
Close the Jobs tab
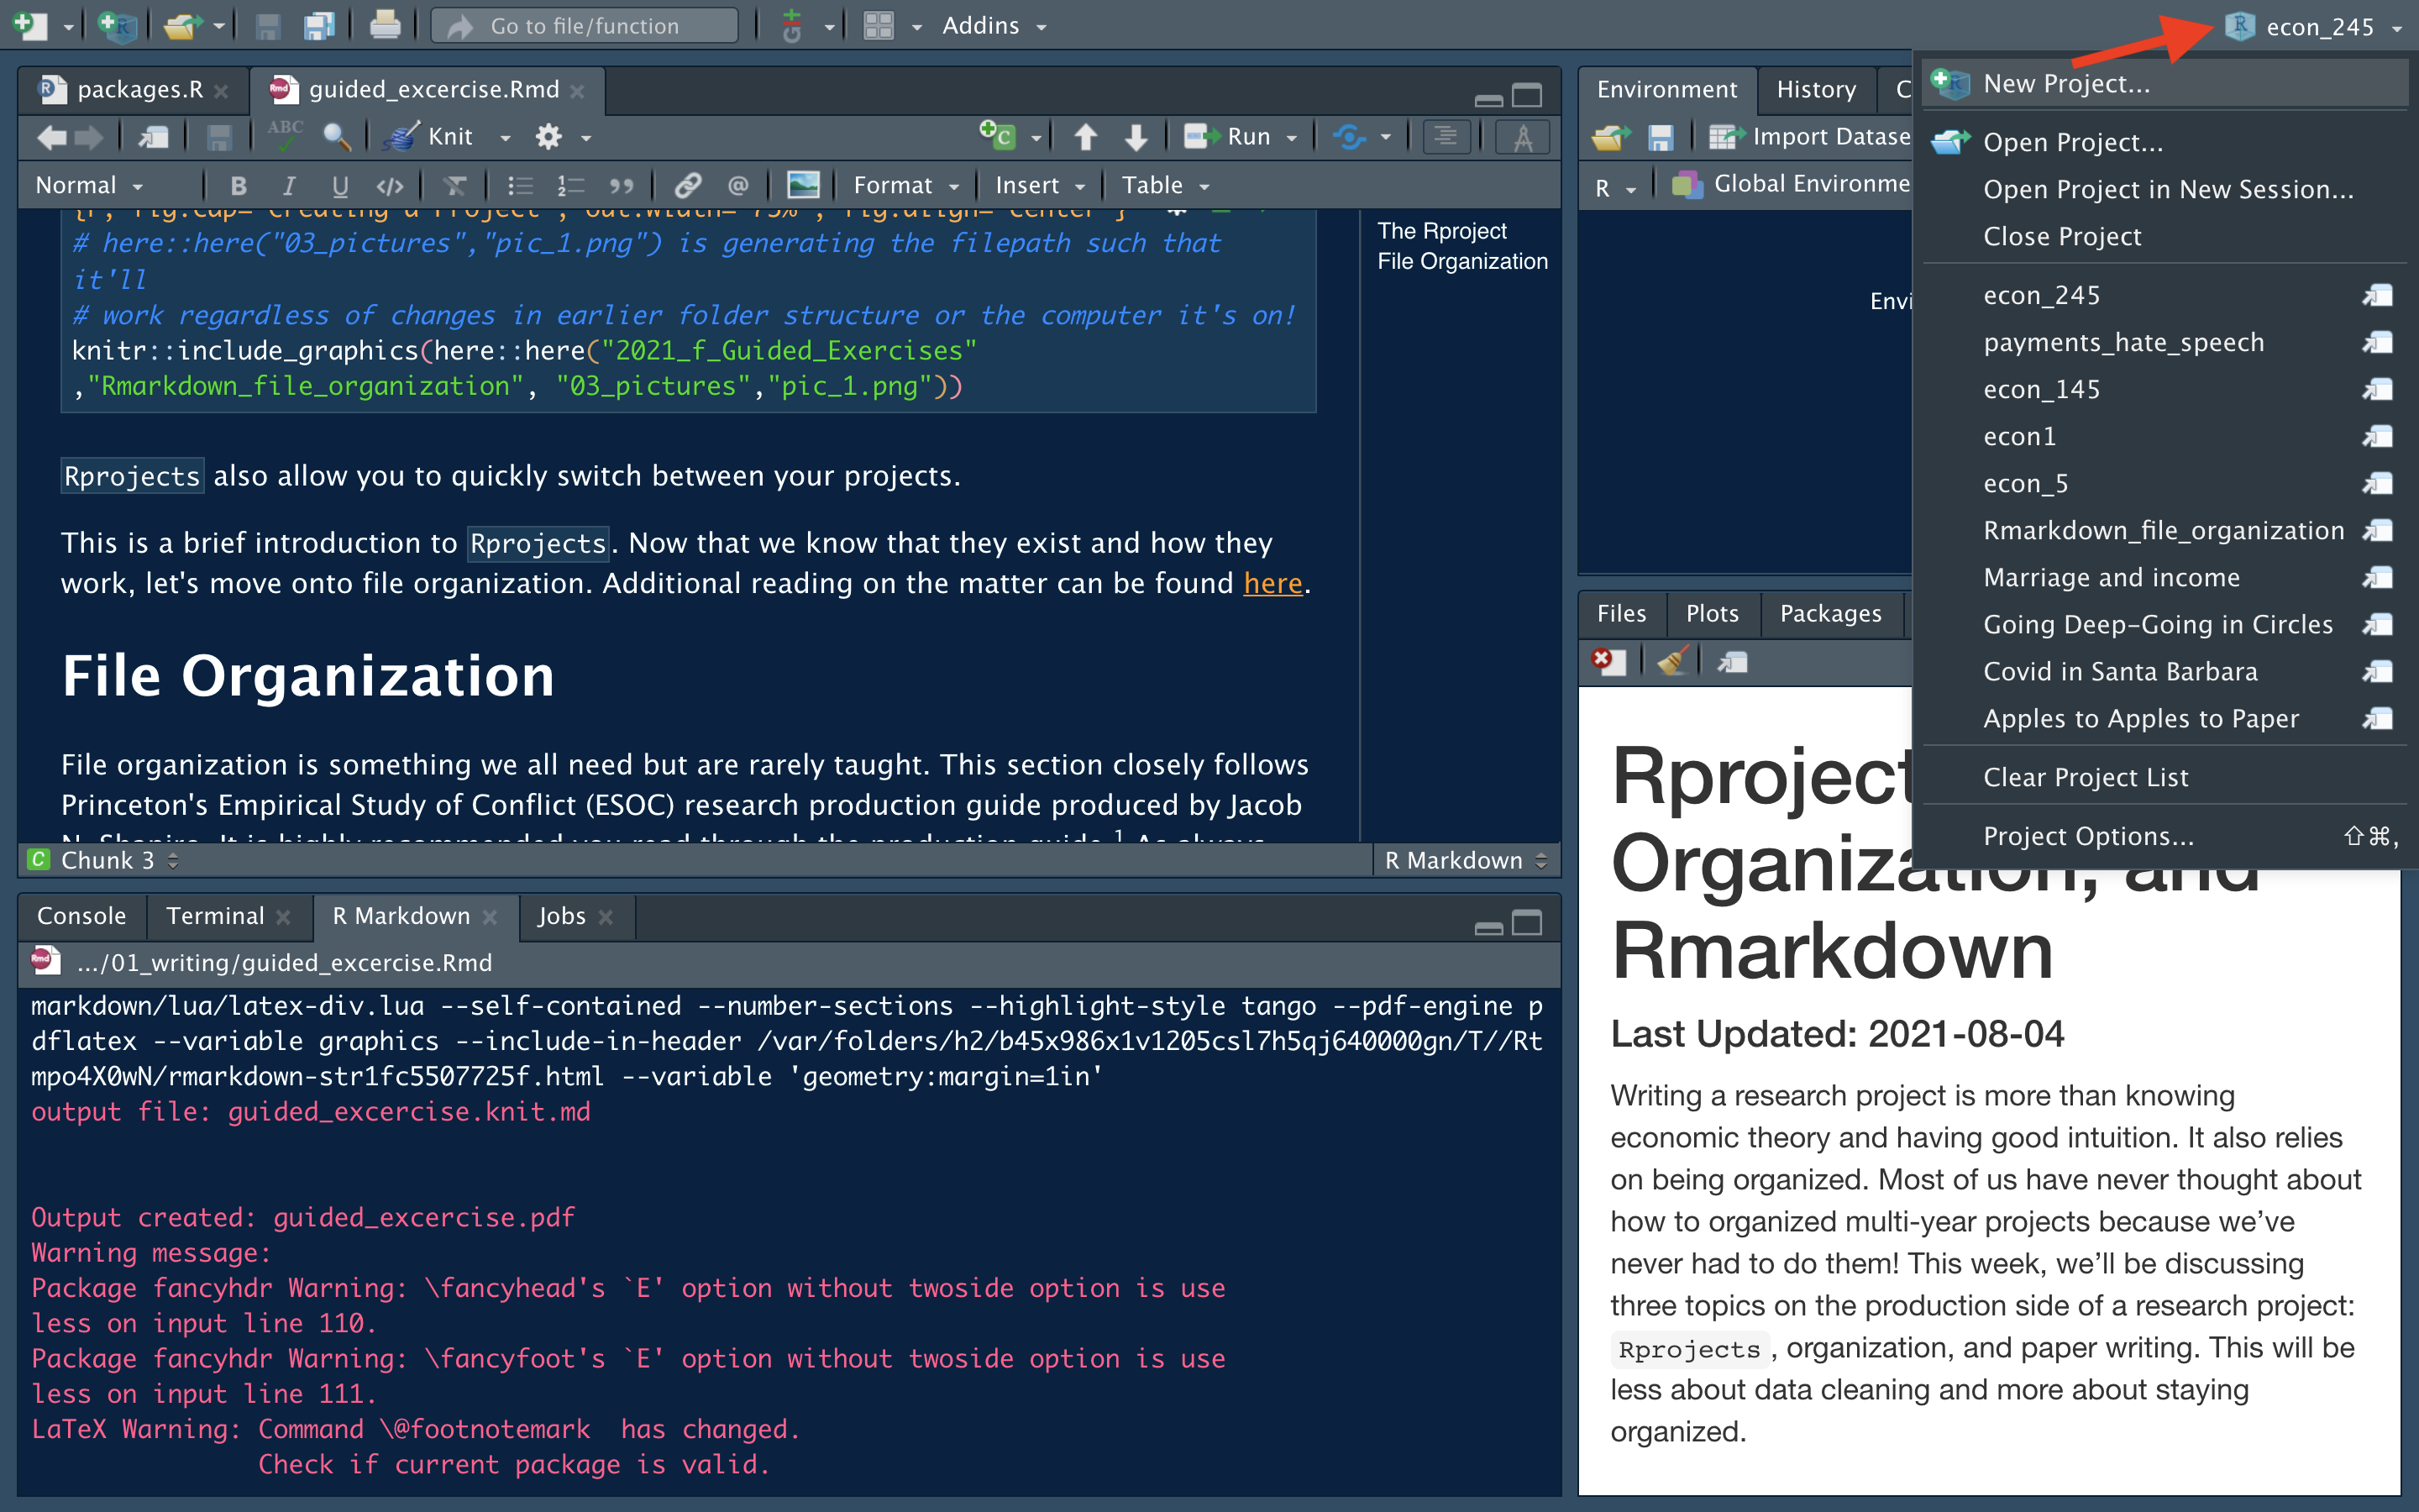(x=605, y=917)
